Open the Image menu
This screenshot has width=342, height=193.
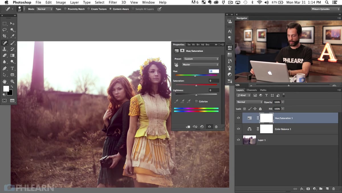coord(61,2)
